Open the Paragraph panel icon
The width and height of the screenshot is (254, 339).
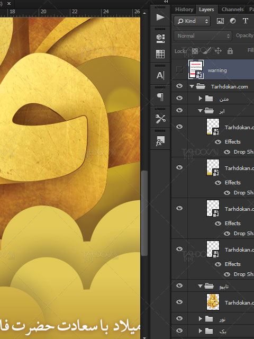coord(160,97)
